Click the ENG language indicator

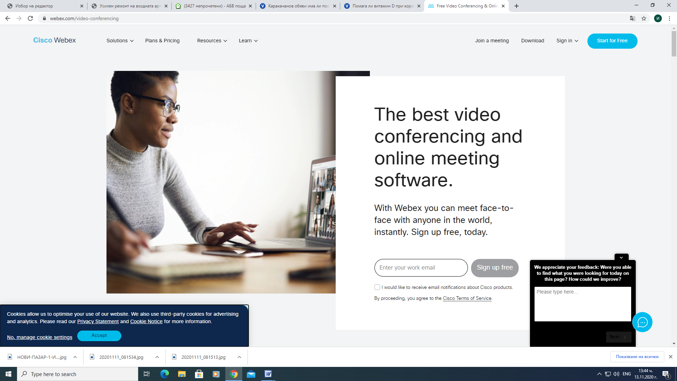(x=627, y=374)
